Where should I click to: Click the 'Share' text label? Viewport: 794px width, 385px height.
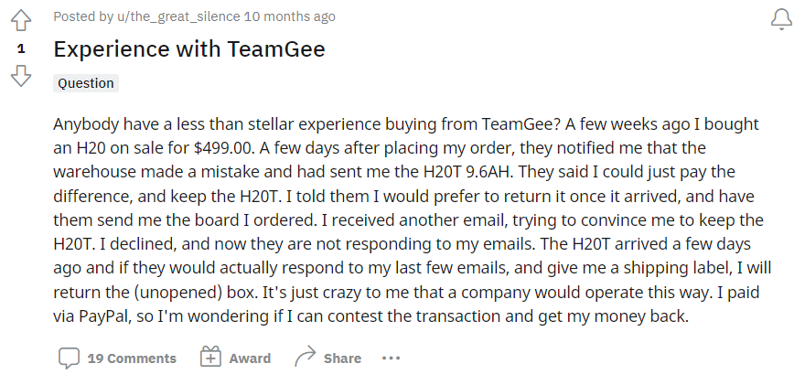[x=342, y=358]
